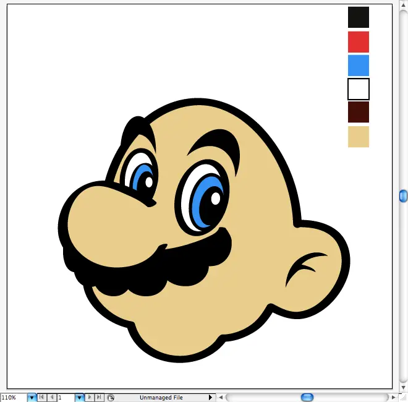Image resolution: width=408 pixels, height=402 pixels.
Task: Click the first artboard navigation button
Action: tap(42, 398)
